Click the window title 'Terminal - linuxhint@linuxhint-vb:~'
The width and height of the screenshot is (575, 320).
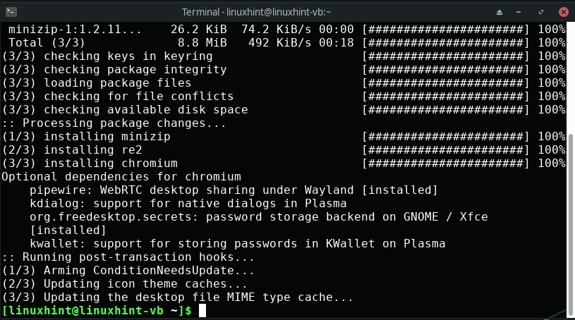256,12
